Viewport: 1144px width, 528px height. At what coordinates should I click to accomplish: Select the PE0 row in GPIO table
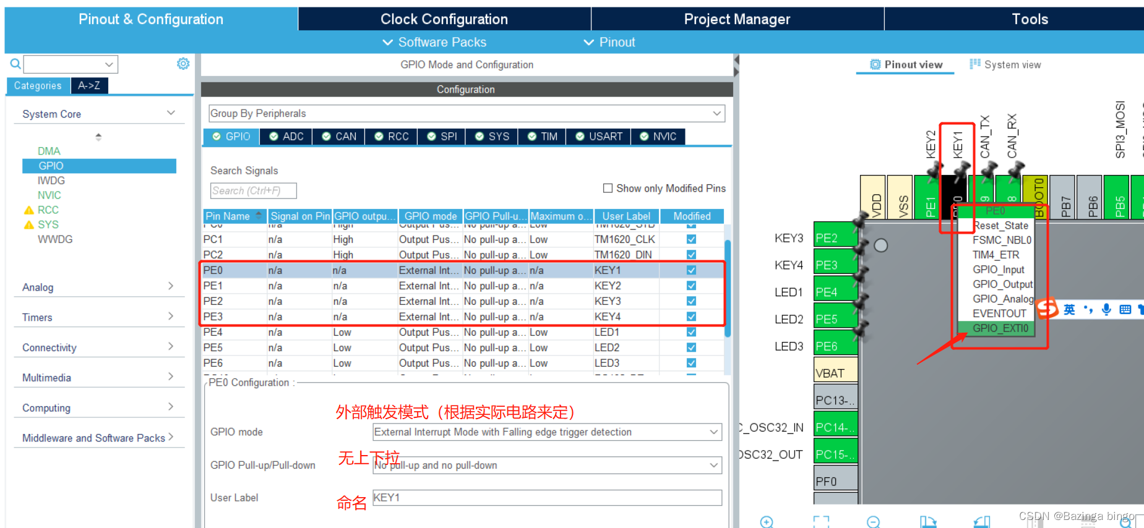(462, 270)
